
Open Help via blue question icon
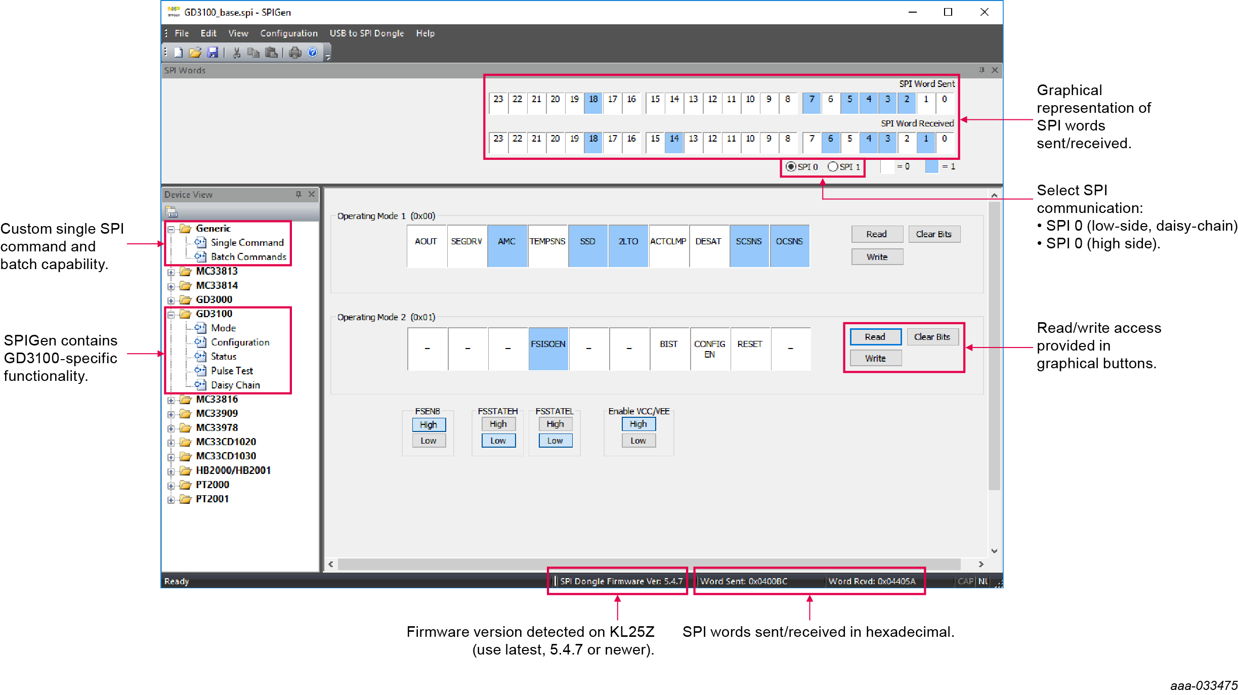(x=313, y=53)
